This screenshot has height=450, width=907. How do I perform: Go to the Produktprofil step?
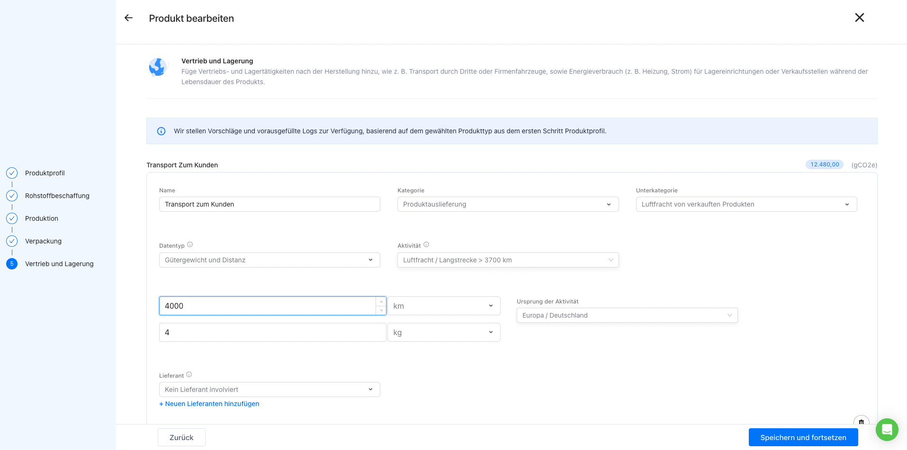pos(45,173)
